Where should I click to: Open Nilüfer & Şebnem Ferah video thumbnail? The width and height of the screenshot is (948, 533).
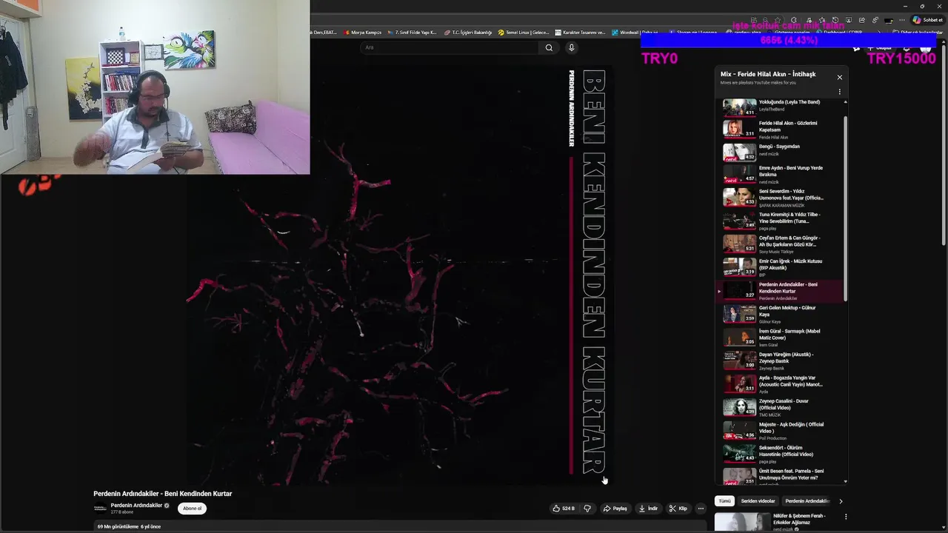pos(741,522)
